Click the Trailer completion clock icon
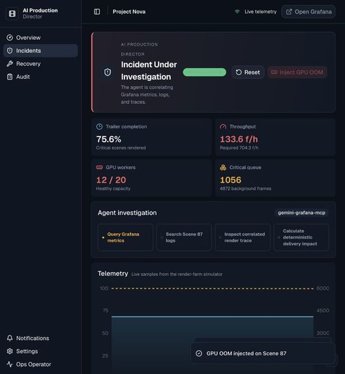 99,127
